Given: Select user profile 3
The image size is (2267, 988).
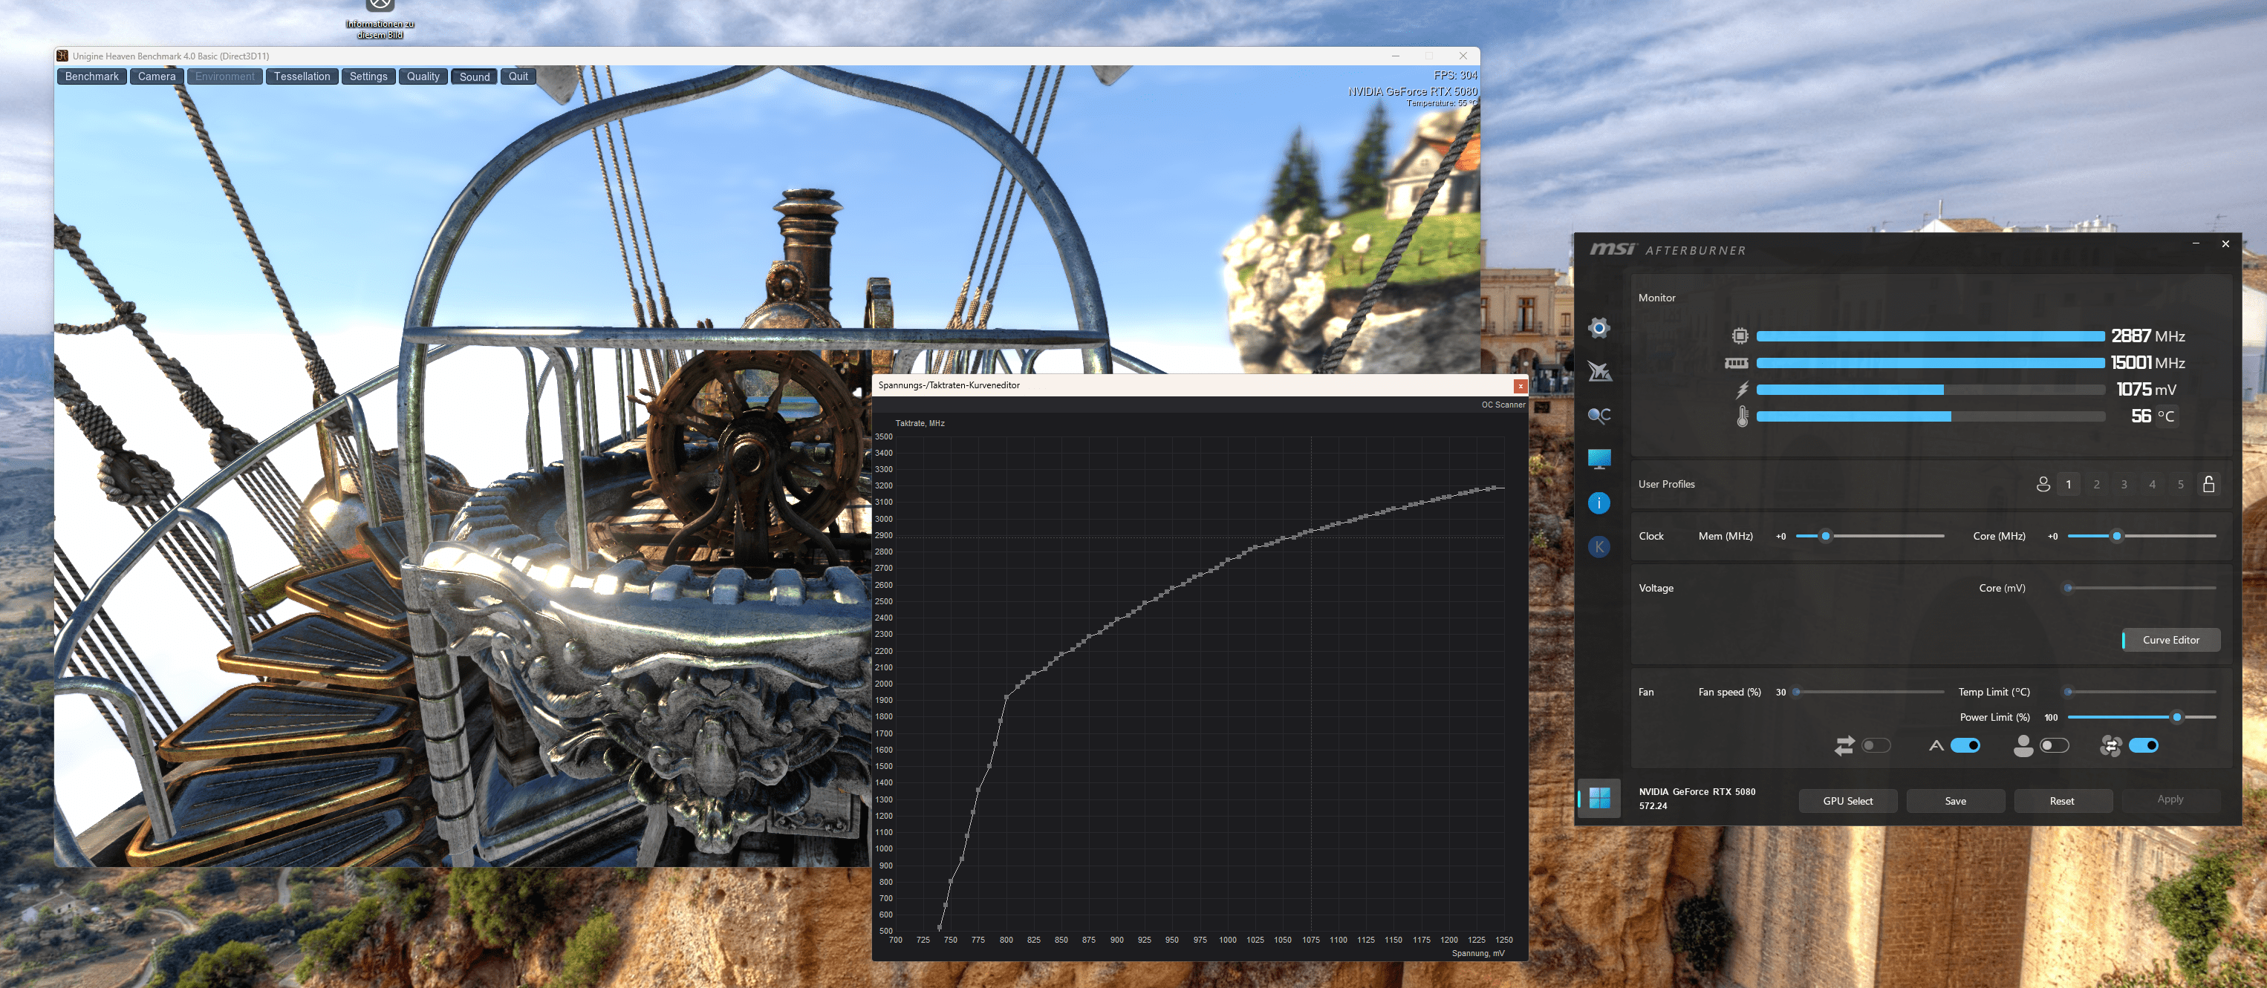Looking at the screenshot, I should pyautogui.click(x=2124, y=485).
